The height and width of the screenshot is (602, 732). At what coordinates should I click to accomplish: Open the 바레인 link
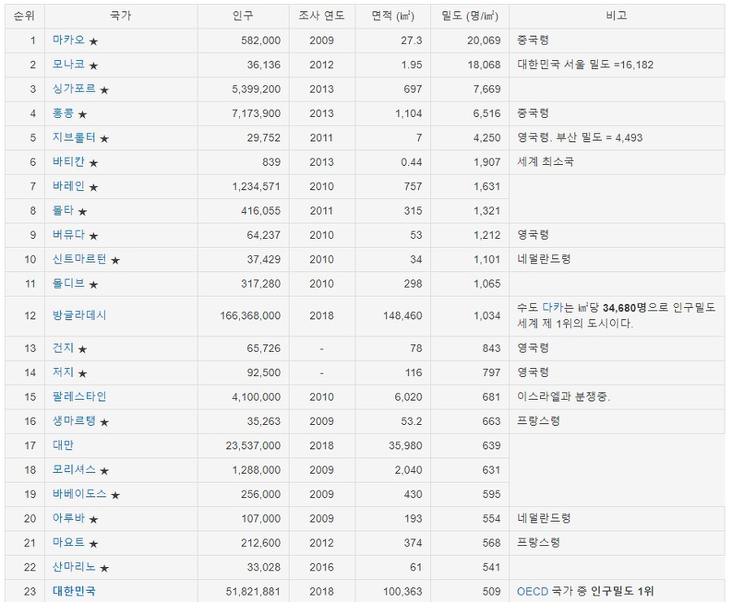click(x=68, y=186)
